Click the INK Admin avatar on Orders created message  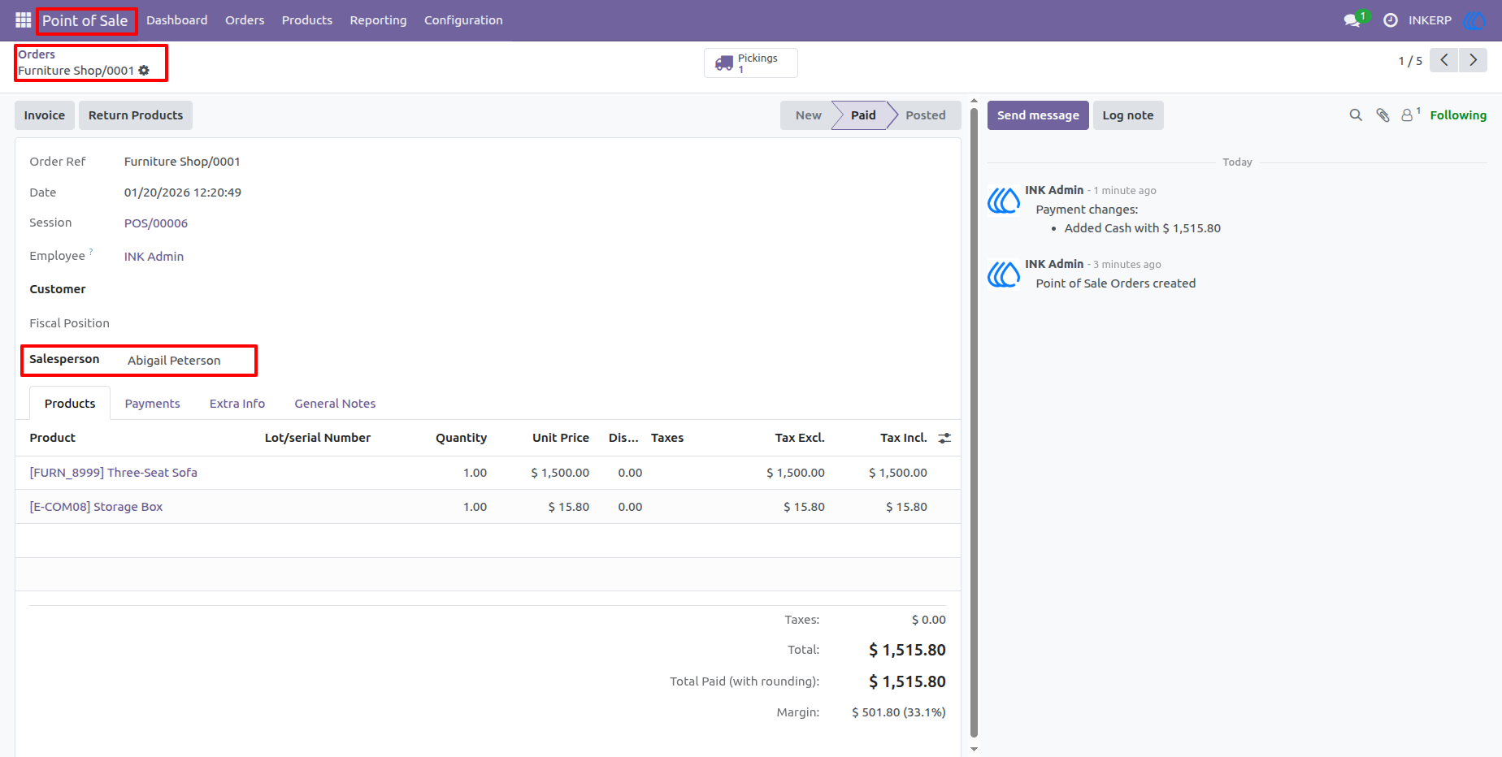(1004, 275)
